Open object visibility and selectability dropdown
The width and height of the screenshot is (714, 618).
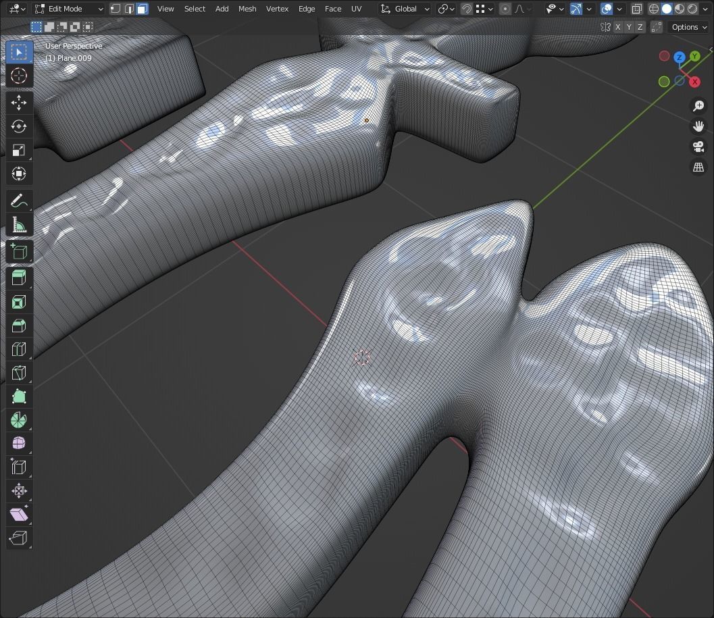(555, 9)
